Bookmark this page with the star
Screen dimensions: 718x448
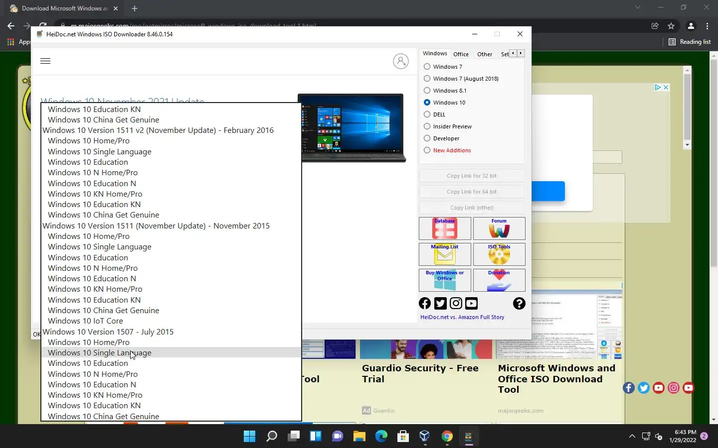671,26
